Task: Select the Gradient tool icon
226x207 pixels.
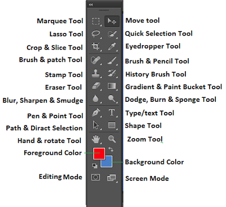Action: pos(112,86)
